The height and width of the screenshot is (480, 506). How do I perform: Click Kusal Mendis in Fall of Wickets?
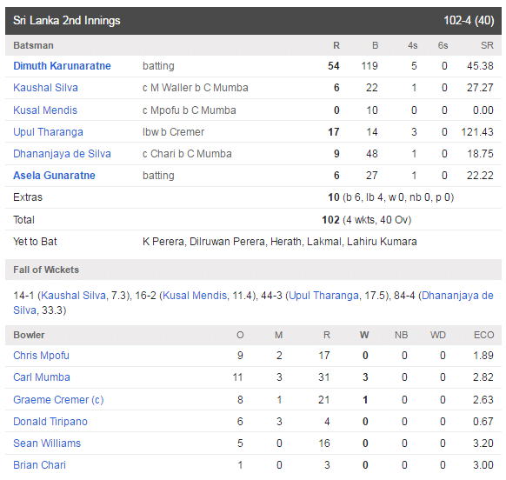coord(195,296)
